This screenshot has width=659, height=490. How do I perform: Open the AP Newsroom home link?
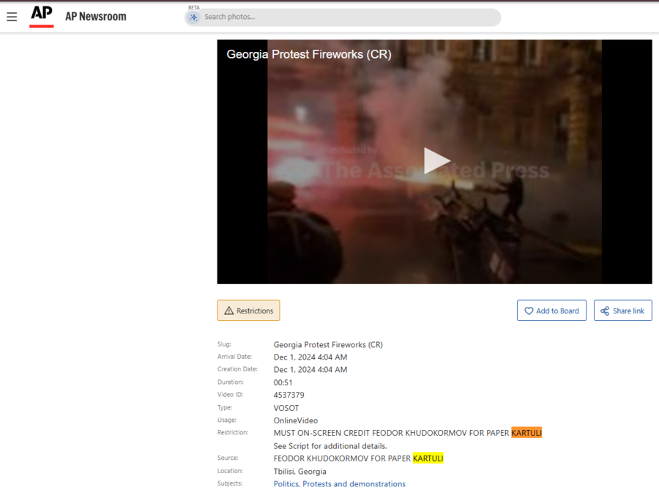click(95, 16)
